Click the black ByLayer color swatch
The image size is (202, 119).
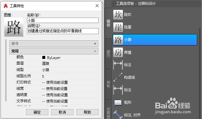44,57
